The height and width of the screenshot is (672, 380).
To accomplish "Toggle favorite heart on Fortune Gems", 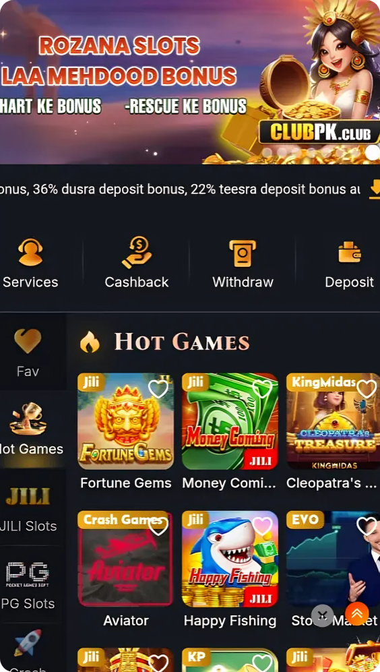I will tap(158, 389).
